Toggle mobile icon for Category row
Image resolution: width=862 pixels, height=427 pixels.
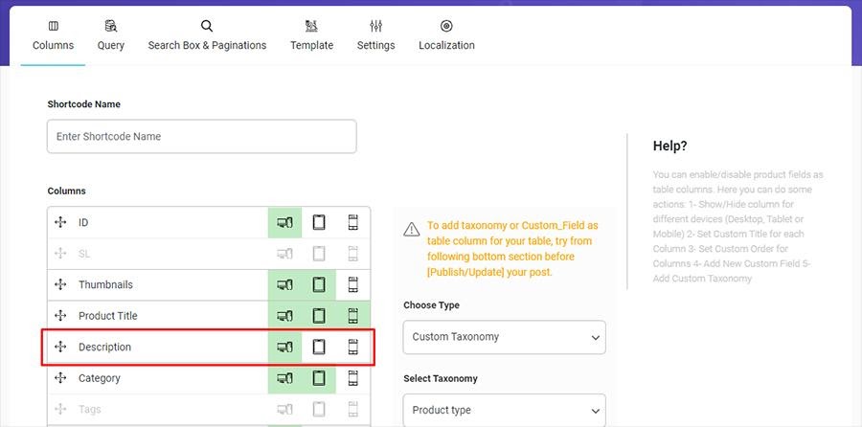pos(352,378)
